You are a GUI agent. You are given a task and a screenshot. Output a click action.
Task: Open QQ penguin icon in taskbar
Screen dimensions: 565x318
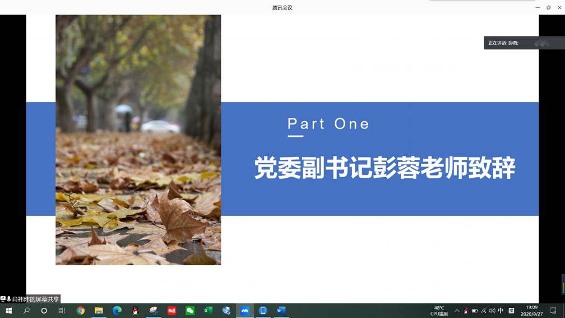[135, 311]
